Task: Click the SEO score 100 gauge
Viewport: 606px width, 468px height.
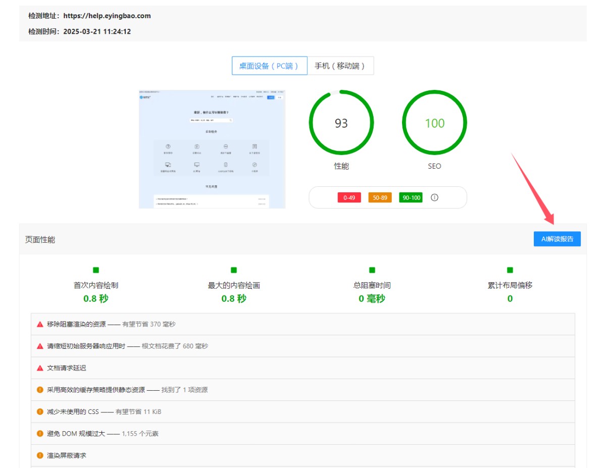Action: pos(434,123)
